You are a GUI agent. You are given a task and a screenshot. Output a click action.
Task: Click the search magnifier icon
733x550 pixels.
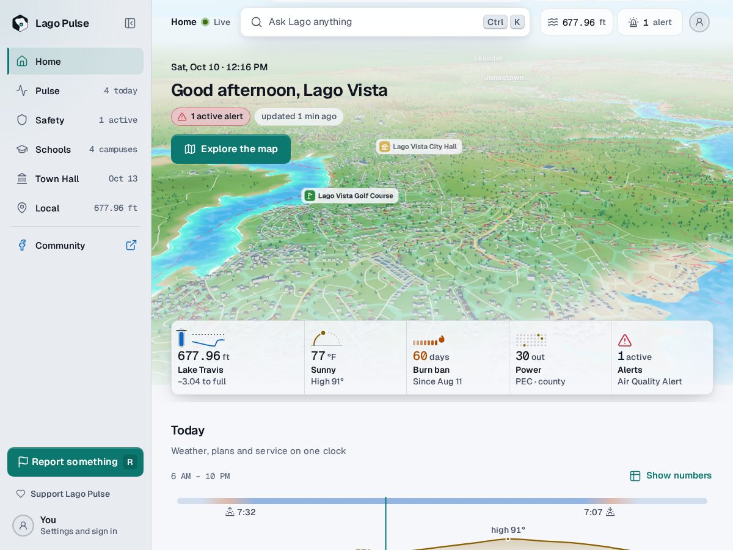257,22
